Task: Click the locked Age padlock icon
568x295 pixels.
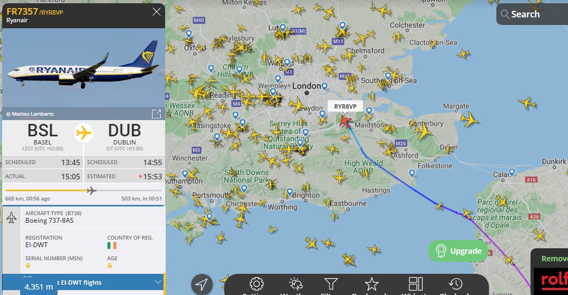Action: (109, 266)
